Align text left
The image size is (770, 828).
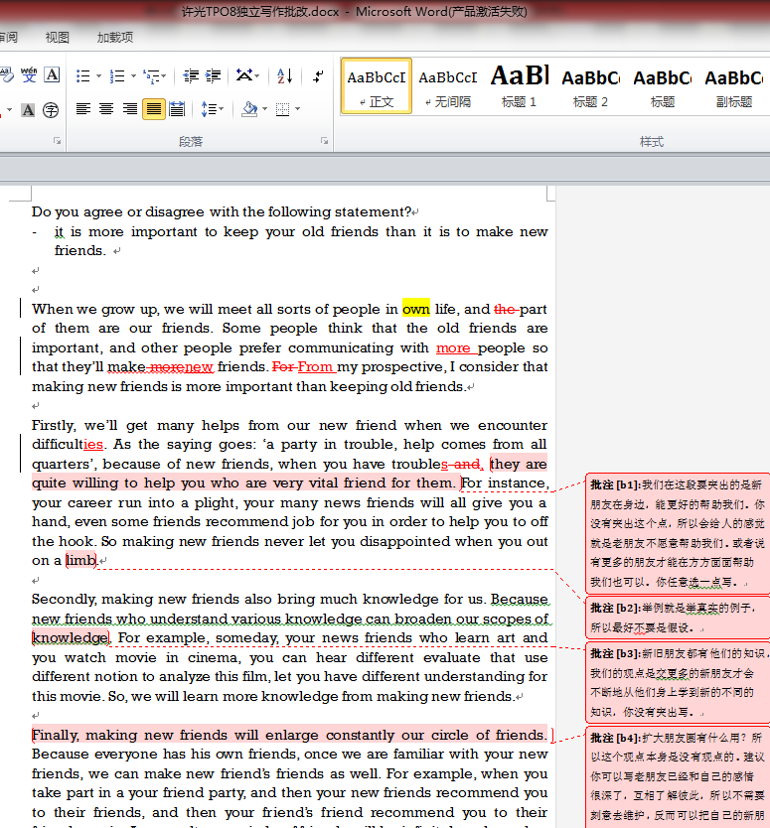tap(83, 109)
